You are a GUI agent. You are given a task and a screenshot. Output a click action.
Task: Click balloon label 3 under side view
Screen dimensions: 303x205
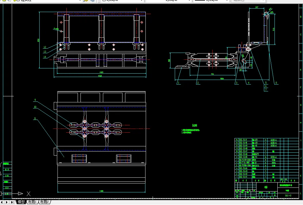coord(237,83)
